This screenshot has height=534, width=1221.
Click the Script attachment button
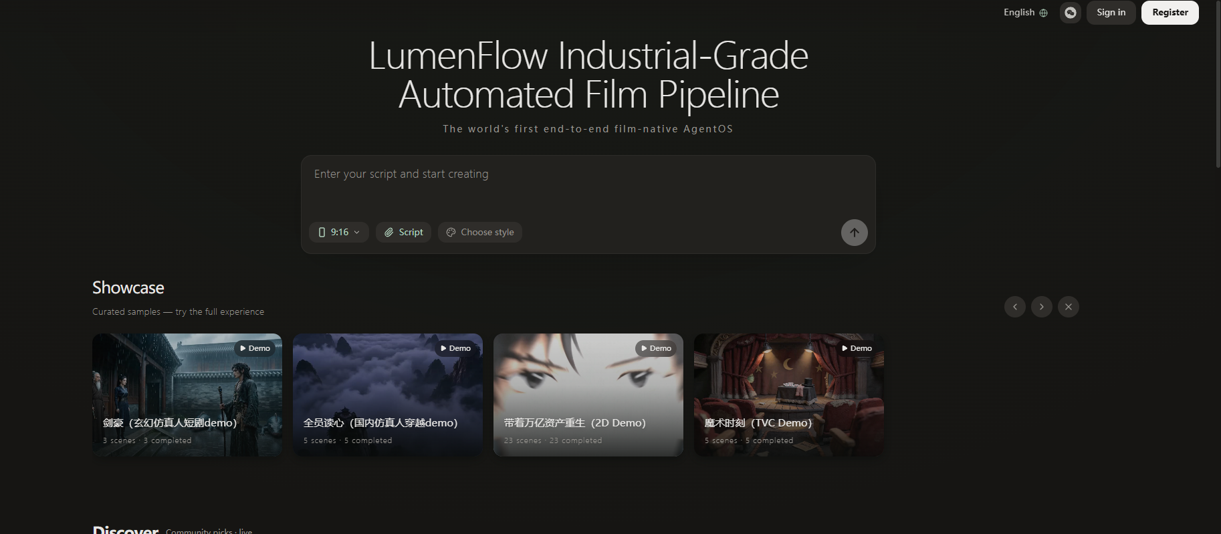[x=403, y=232]
